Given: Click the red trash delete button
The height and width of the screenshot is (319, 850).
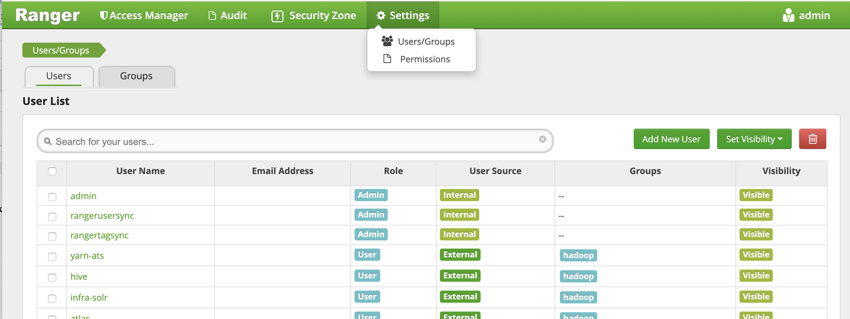Looking at the screenshot, I should click(812, 139).
